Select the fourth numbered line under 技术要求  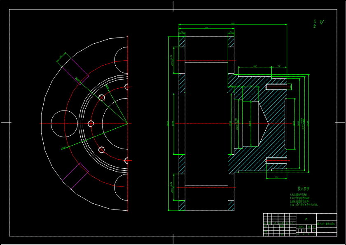click(x=304, y=205)
